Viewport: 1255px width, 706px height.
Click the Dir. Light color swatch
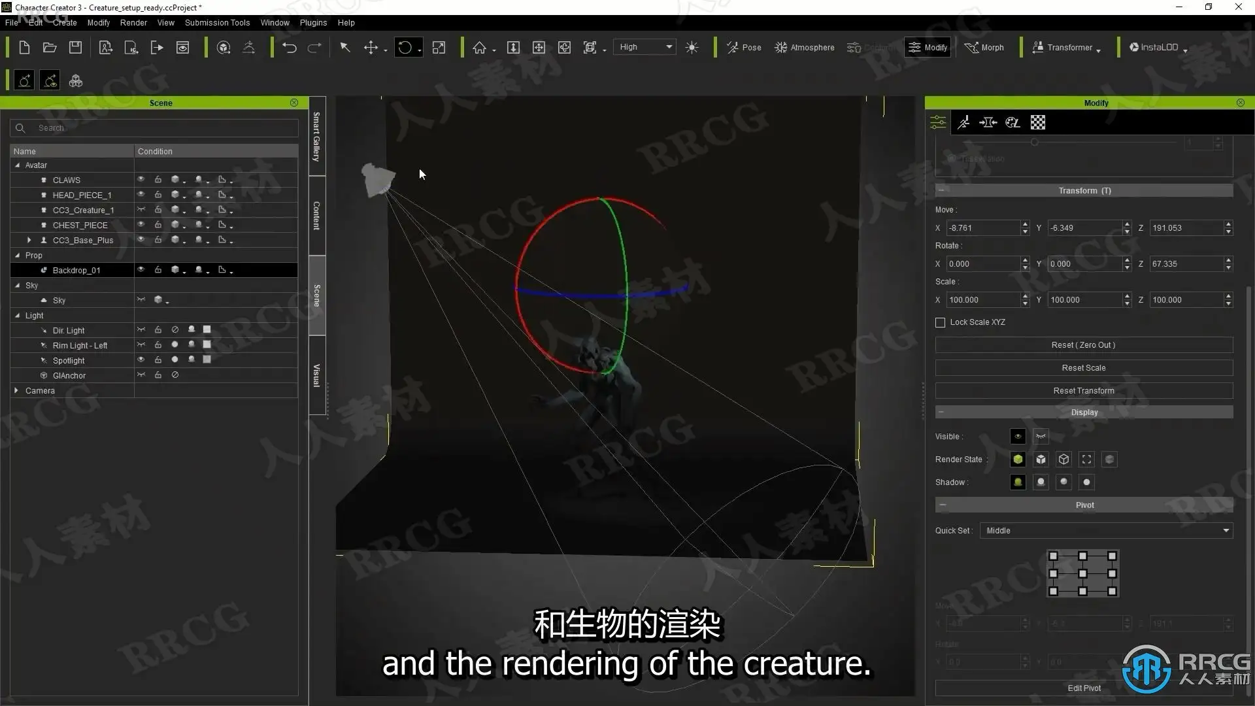[x=207, y=329]
